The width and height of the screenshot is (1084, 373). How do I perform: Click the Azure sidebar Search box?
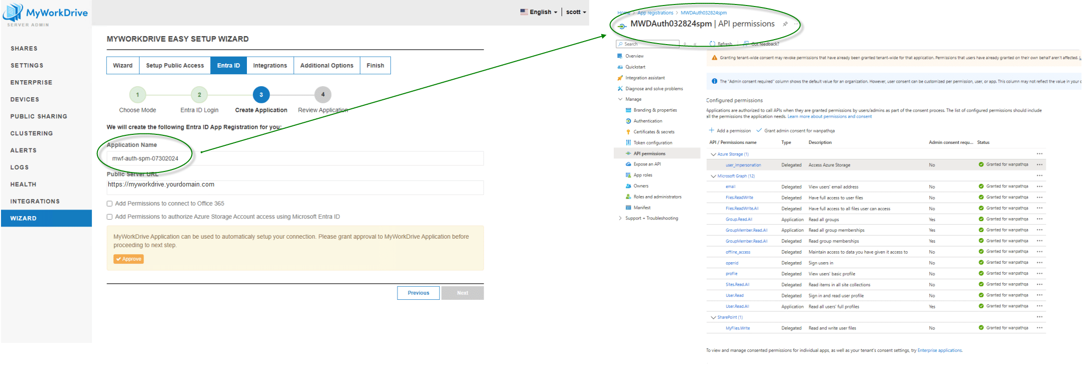pyautogui.click(x=648, y=44)
